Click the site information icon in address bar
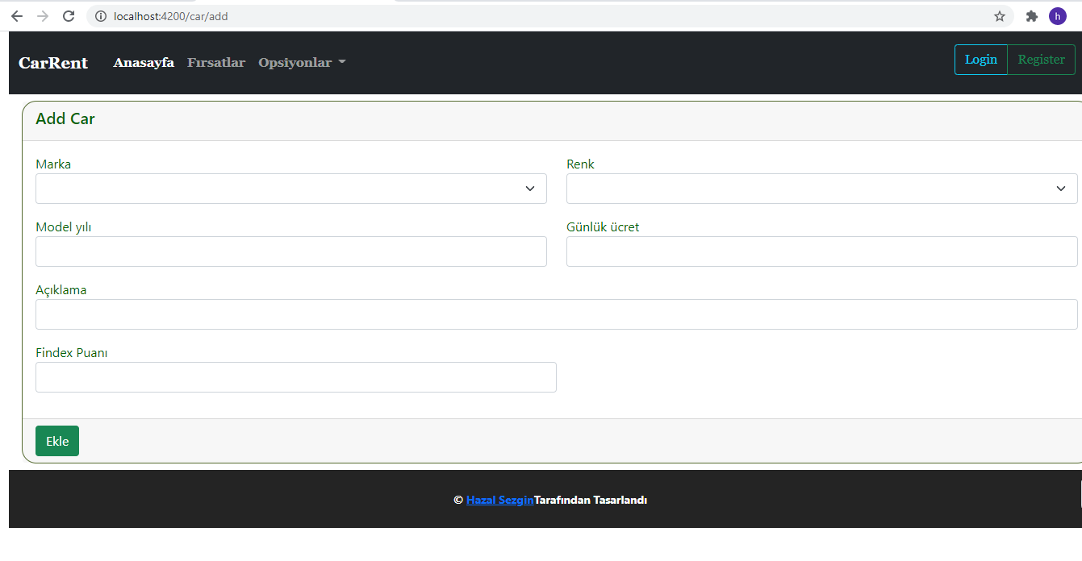 pos(101,16)
